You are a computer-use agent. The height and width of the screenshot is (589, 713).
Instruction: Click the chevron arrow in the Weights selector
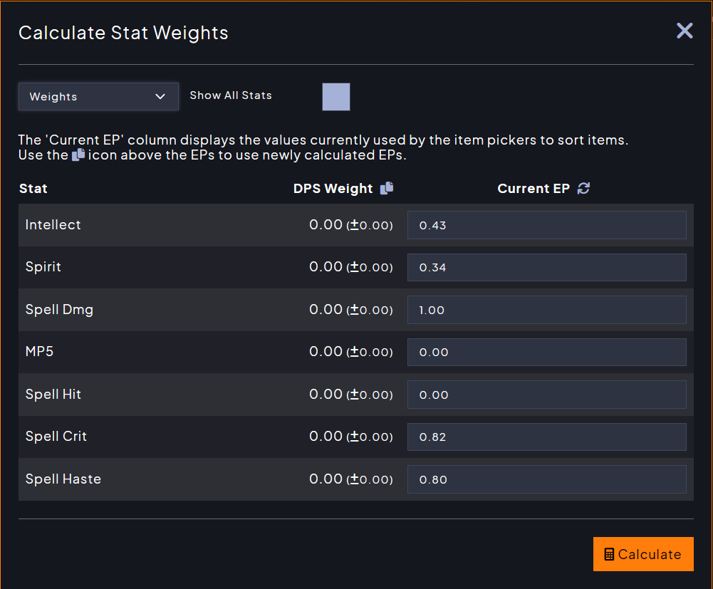pyautogui.click(x=160, y=96)
